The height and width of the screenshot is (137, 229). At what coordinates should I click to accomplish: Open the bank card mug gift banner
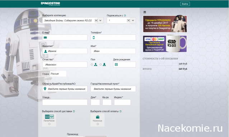click(165, 44)
